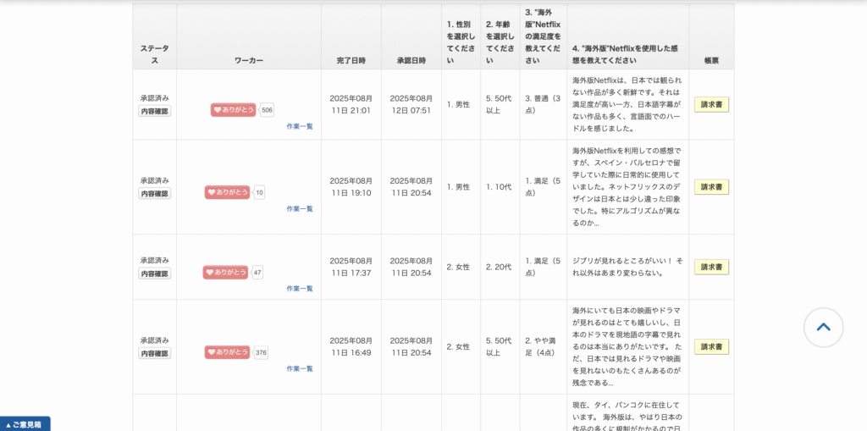Click ありがとう button with count 47
The width and height of the screenshot is (867, 431).
tap(225, 272)
